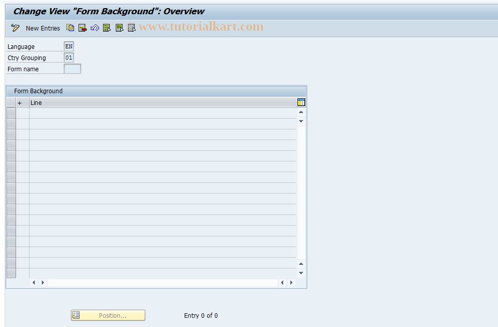Click the plus column header
The image size is (498, 327).
[22, 103]
